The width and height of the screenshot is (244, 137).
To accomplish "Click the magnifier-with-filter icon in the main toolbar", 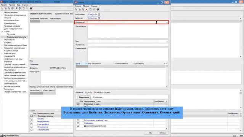I will click(20, 8).
